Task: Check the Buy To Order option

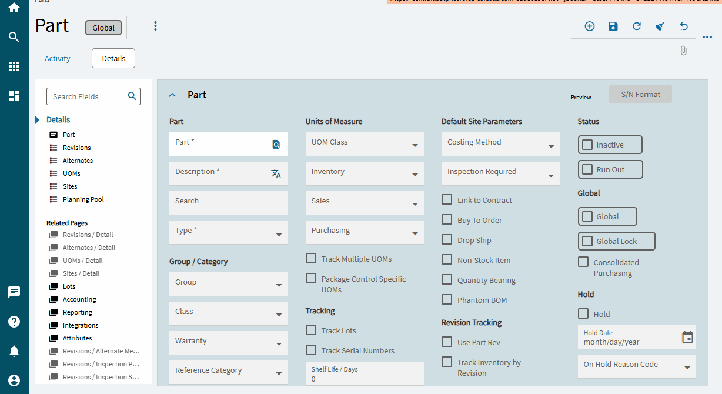Action: tap(447, 219)
